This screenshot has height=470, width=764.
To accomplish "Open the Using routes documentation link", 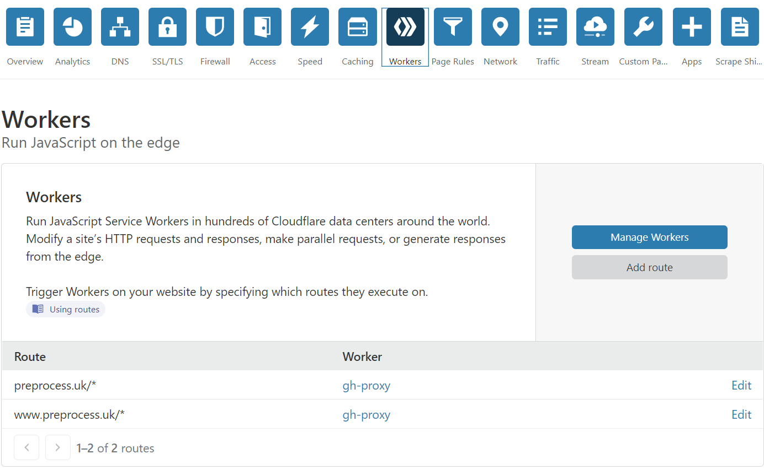I will 66,309.
